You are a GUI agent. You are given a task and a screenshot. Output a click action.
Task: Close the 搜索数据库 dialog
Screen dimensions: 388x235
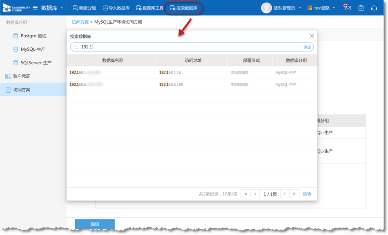[312, 36]
